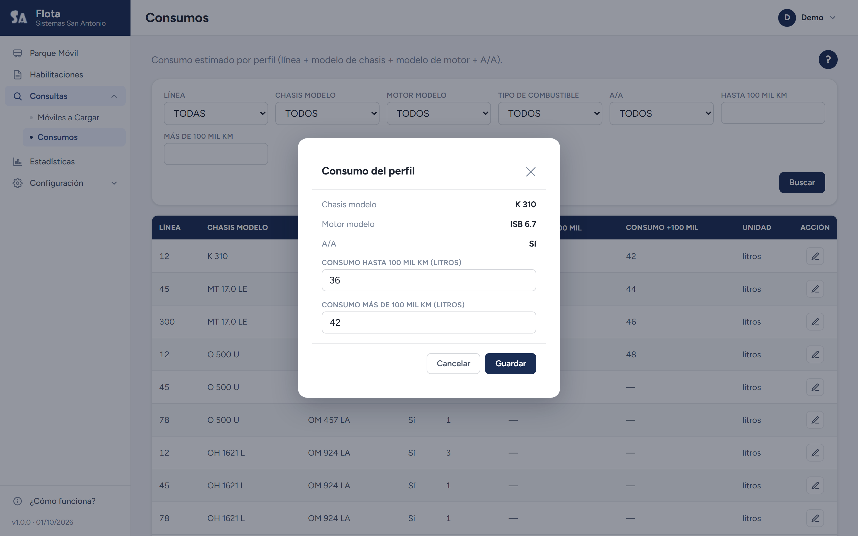
Task: Open Parque Móvil bus icon
Action: (17, 53)
